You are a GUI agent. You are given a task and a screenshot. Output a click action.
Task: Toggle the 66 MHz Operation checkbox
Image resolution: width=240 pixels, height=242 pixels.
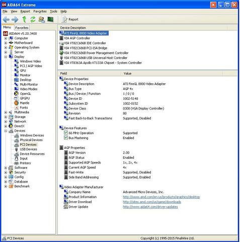coord(66,133)
